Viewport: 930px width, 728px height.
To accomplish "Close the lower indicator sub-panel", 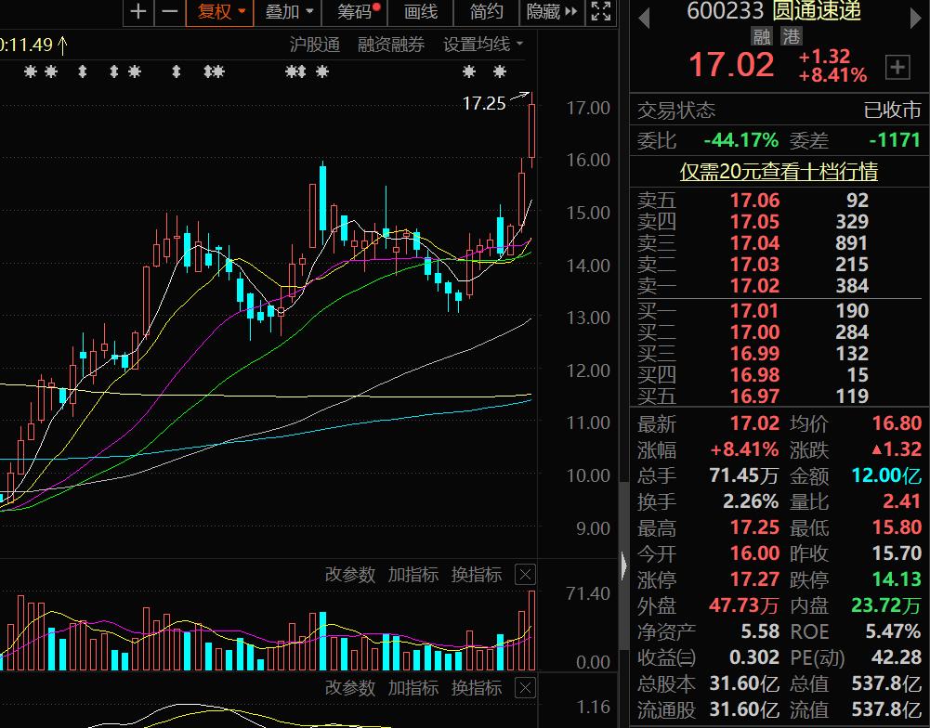I will [x=525, y=688].
